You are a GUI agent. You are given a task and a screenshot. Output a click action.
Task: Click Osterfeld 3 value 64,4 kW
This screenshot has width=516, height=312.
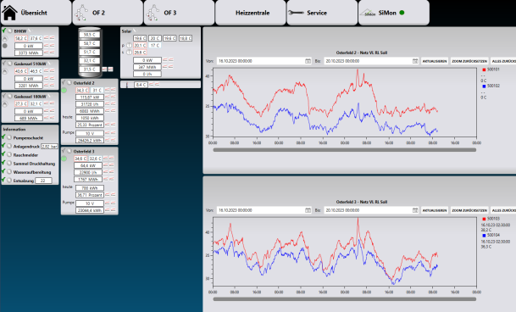pyautogui.click(x=88, y=165)
